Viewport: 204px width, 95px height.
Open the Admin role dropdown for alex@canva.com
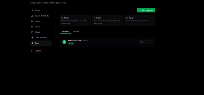coord(146,42)
